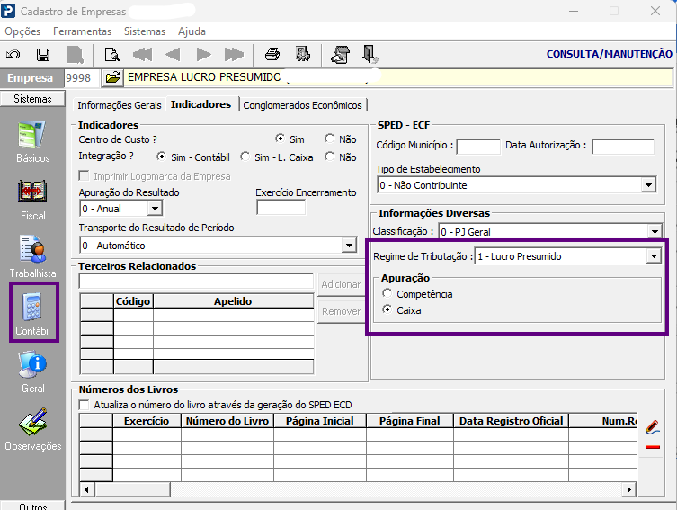
Task: Expand Apuração do Resultado dropdown
Action: pos(155,209)
